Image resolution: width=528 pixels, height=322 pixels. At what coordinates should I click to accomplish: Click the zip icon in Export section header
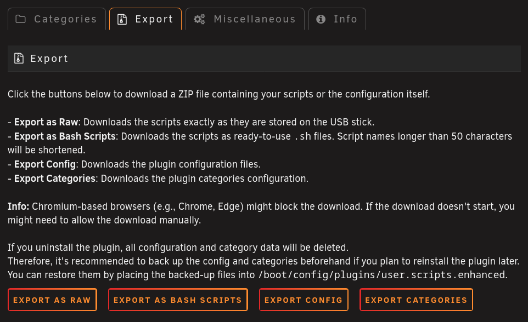19,59
